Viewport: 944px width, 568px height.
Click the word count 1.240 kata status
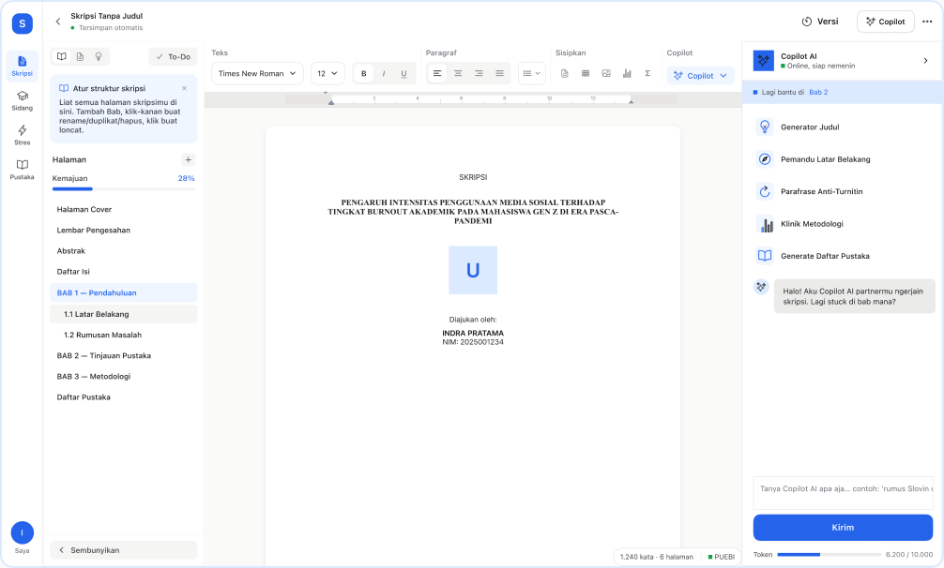click(x=656, y=557)
